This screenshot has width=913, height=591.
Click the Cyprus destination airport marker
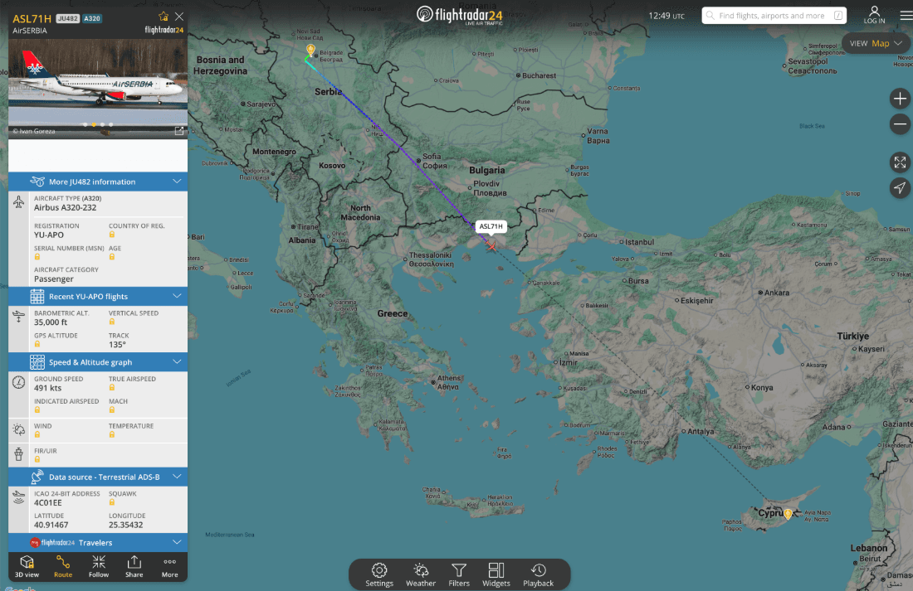(788, 514)
